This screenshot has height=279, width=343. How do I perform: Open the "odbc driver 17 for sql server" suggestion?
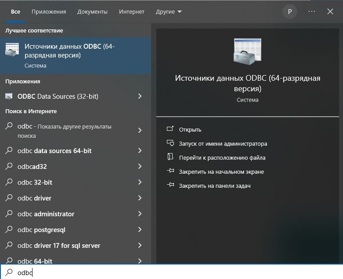(59, 246)
